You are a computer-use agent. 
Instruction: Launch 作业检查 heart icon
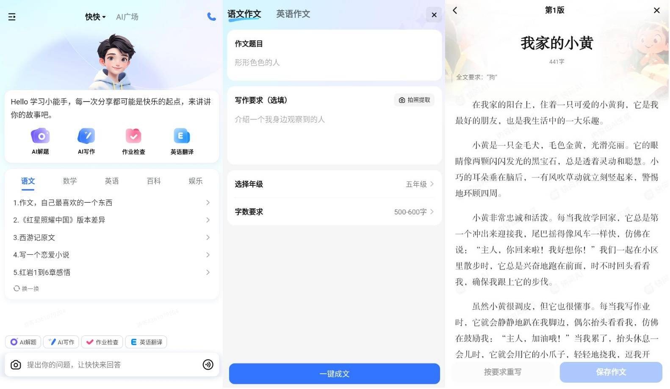[133, 136]
